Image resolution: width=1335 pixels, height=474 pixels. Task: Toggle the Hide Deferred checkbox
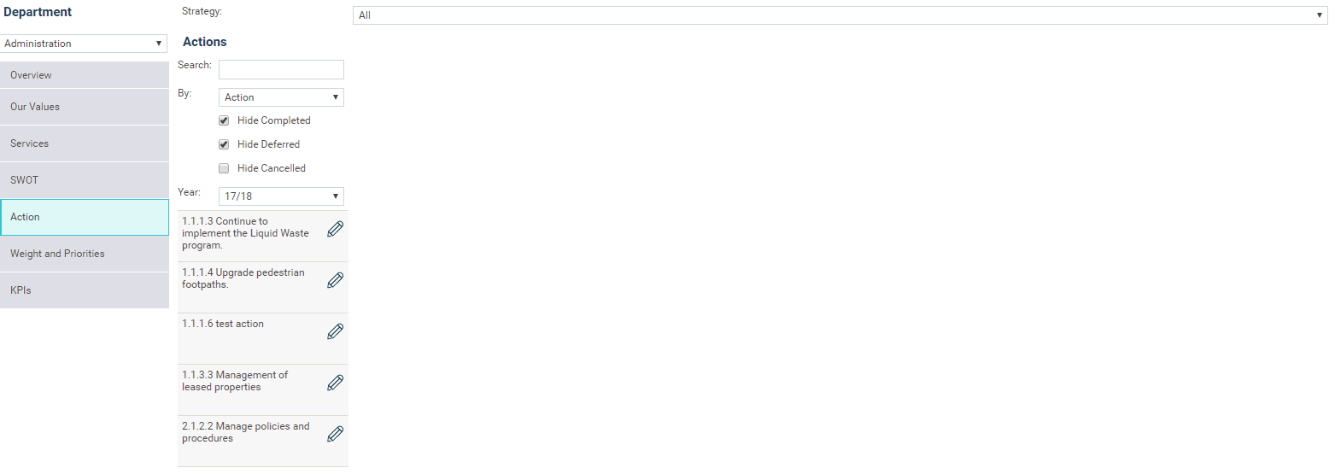click(x=224, y=144)
